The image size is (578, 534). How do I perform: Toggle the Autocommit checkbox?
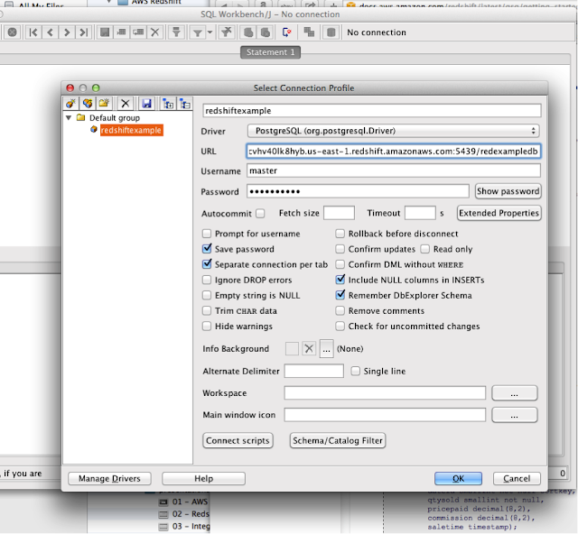tap(260, 213)
